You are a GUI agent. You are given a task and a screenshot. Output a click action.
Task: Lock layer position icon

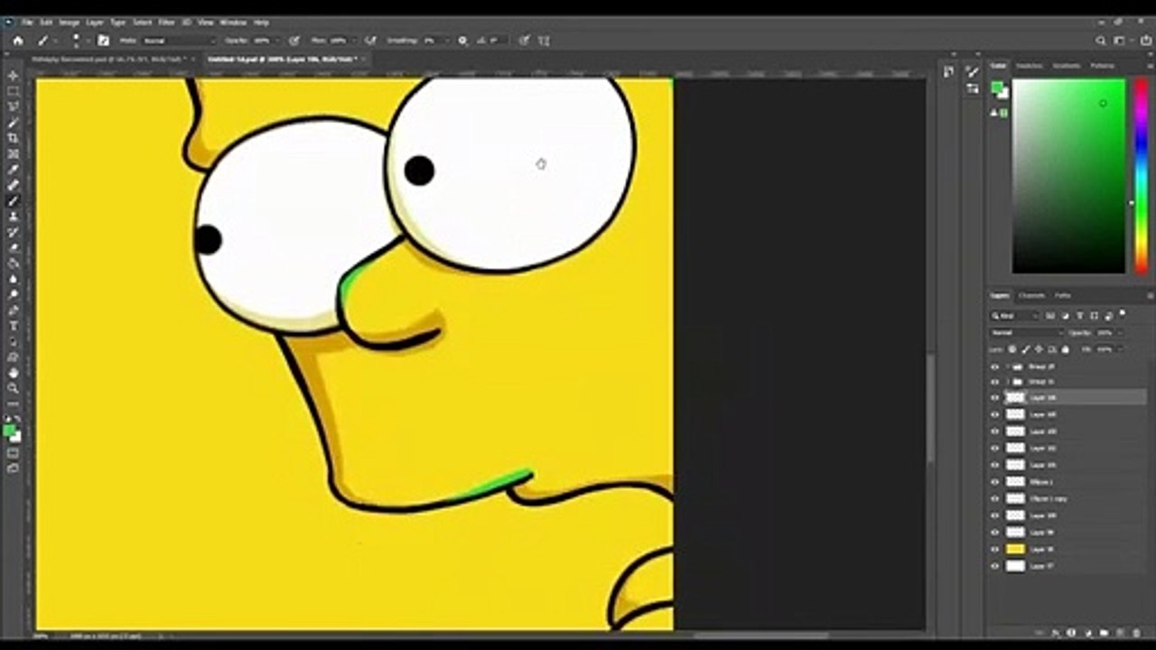pyautogui.click(x=1039, y=349)
